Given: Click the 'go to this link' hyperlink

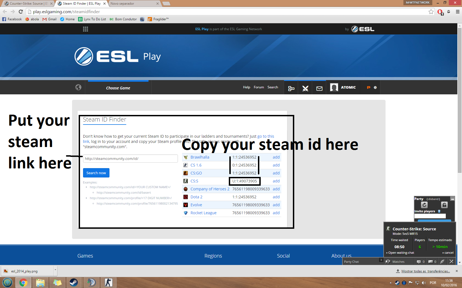Looking at the screenshot, I should click(266, 136).
